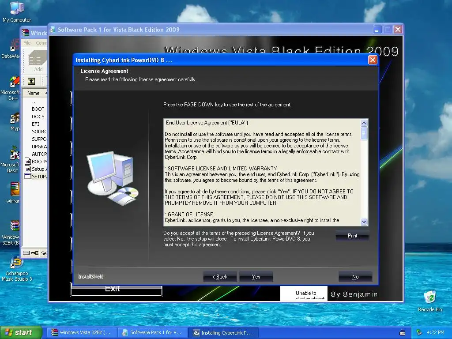Click the Exit button in Software Pack

click(116, 290)
